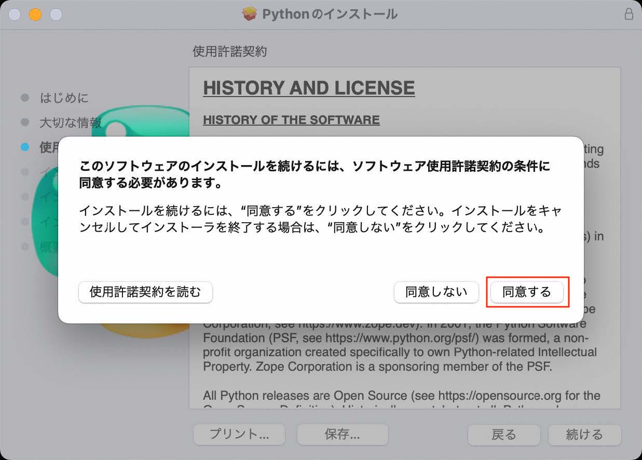Select the 大切な情報 step in sidebar

coord(71,123)
